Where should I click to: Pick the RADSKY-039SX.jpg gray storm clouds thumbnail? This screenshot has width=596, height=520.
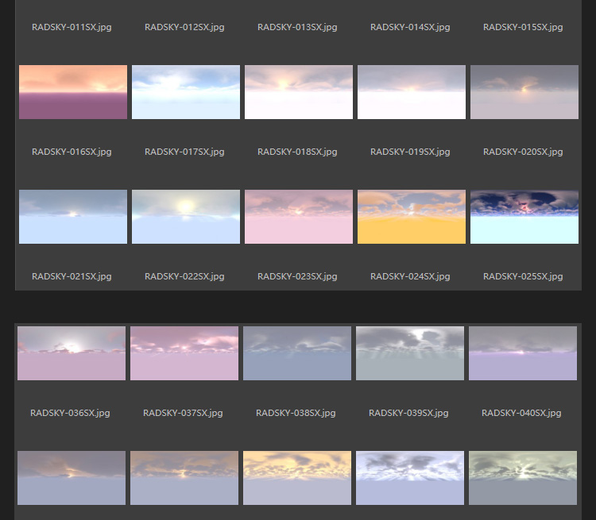tap(410, 353)
